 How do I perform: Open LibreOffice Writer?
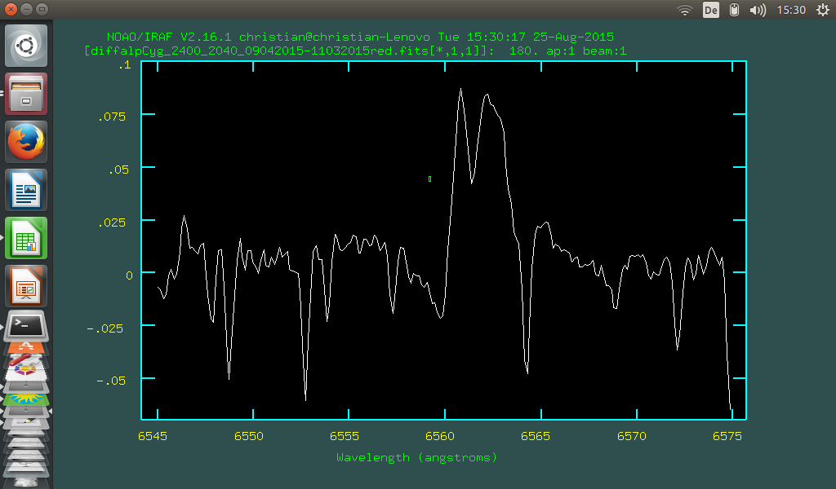coord(24,189)
